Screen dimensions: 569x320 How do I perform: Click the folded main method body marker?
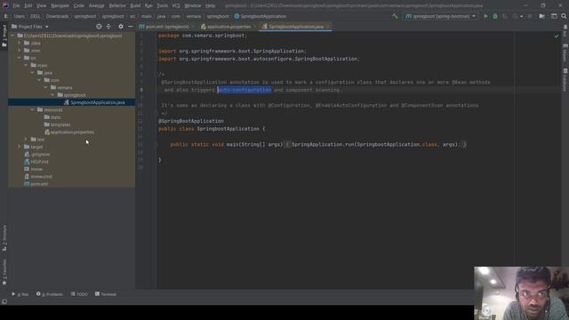coord(287,144)
